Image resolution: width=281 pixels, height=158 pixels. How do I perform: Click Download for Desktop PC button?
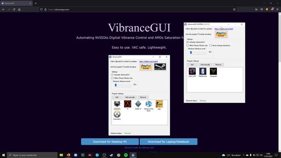pyautogui.click(x=110, y=142)
